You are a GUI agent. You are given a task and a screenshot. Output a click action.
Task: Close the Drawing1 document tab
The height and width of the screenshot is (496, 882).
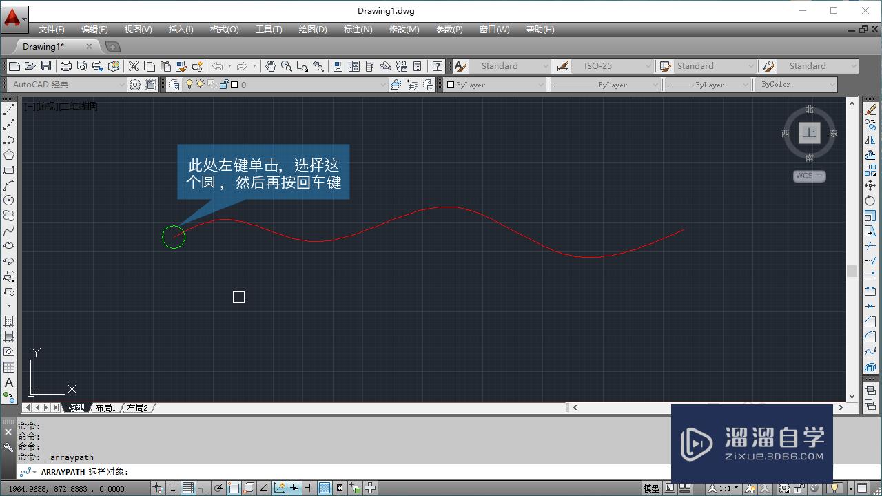89,46
